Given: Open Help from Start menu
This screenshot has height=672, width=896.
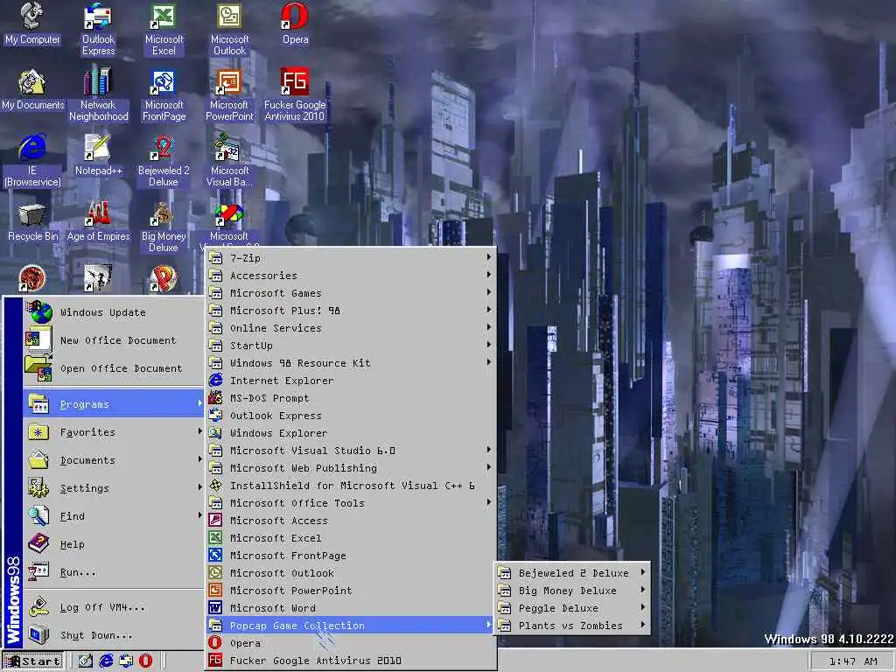Looking at the screenshot, I should [x=114, y=544].
